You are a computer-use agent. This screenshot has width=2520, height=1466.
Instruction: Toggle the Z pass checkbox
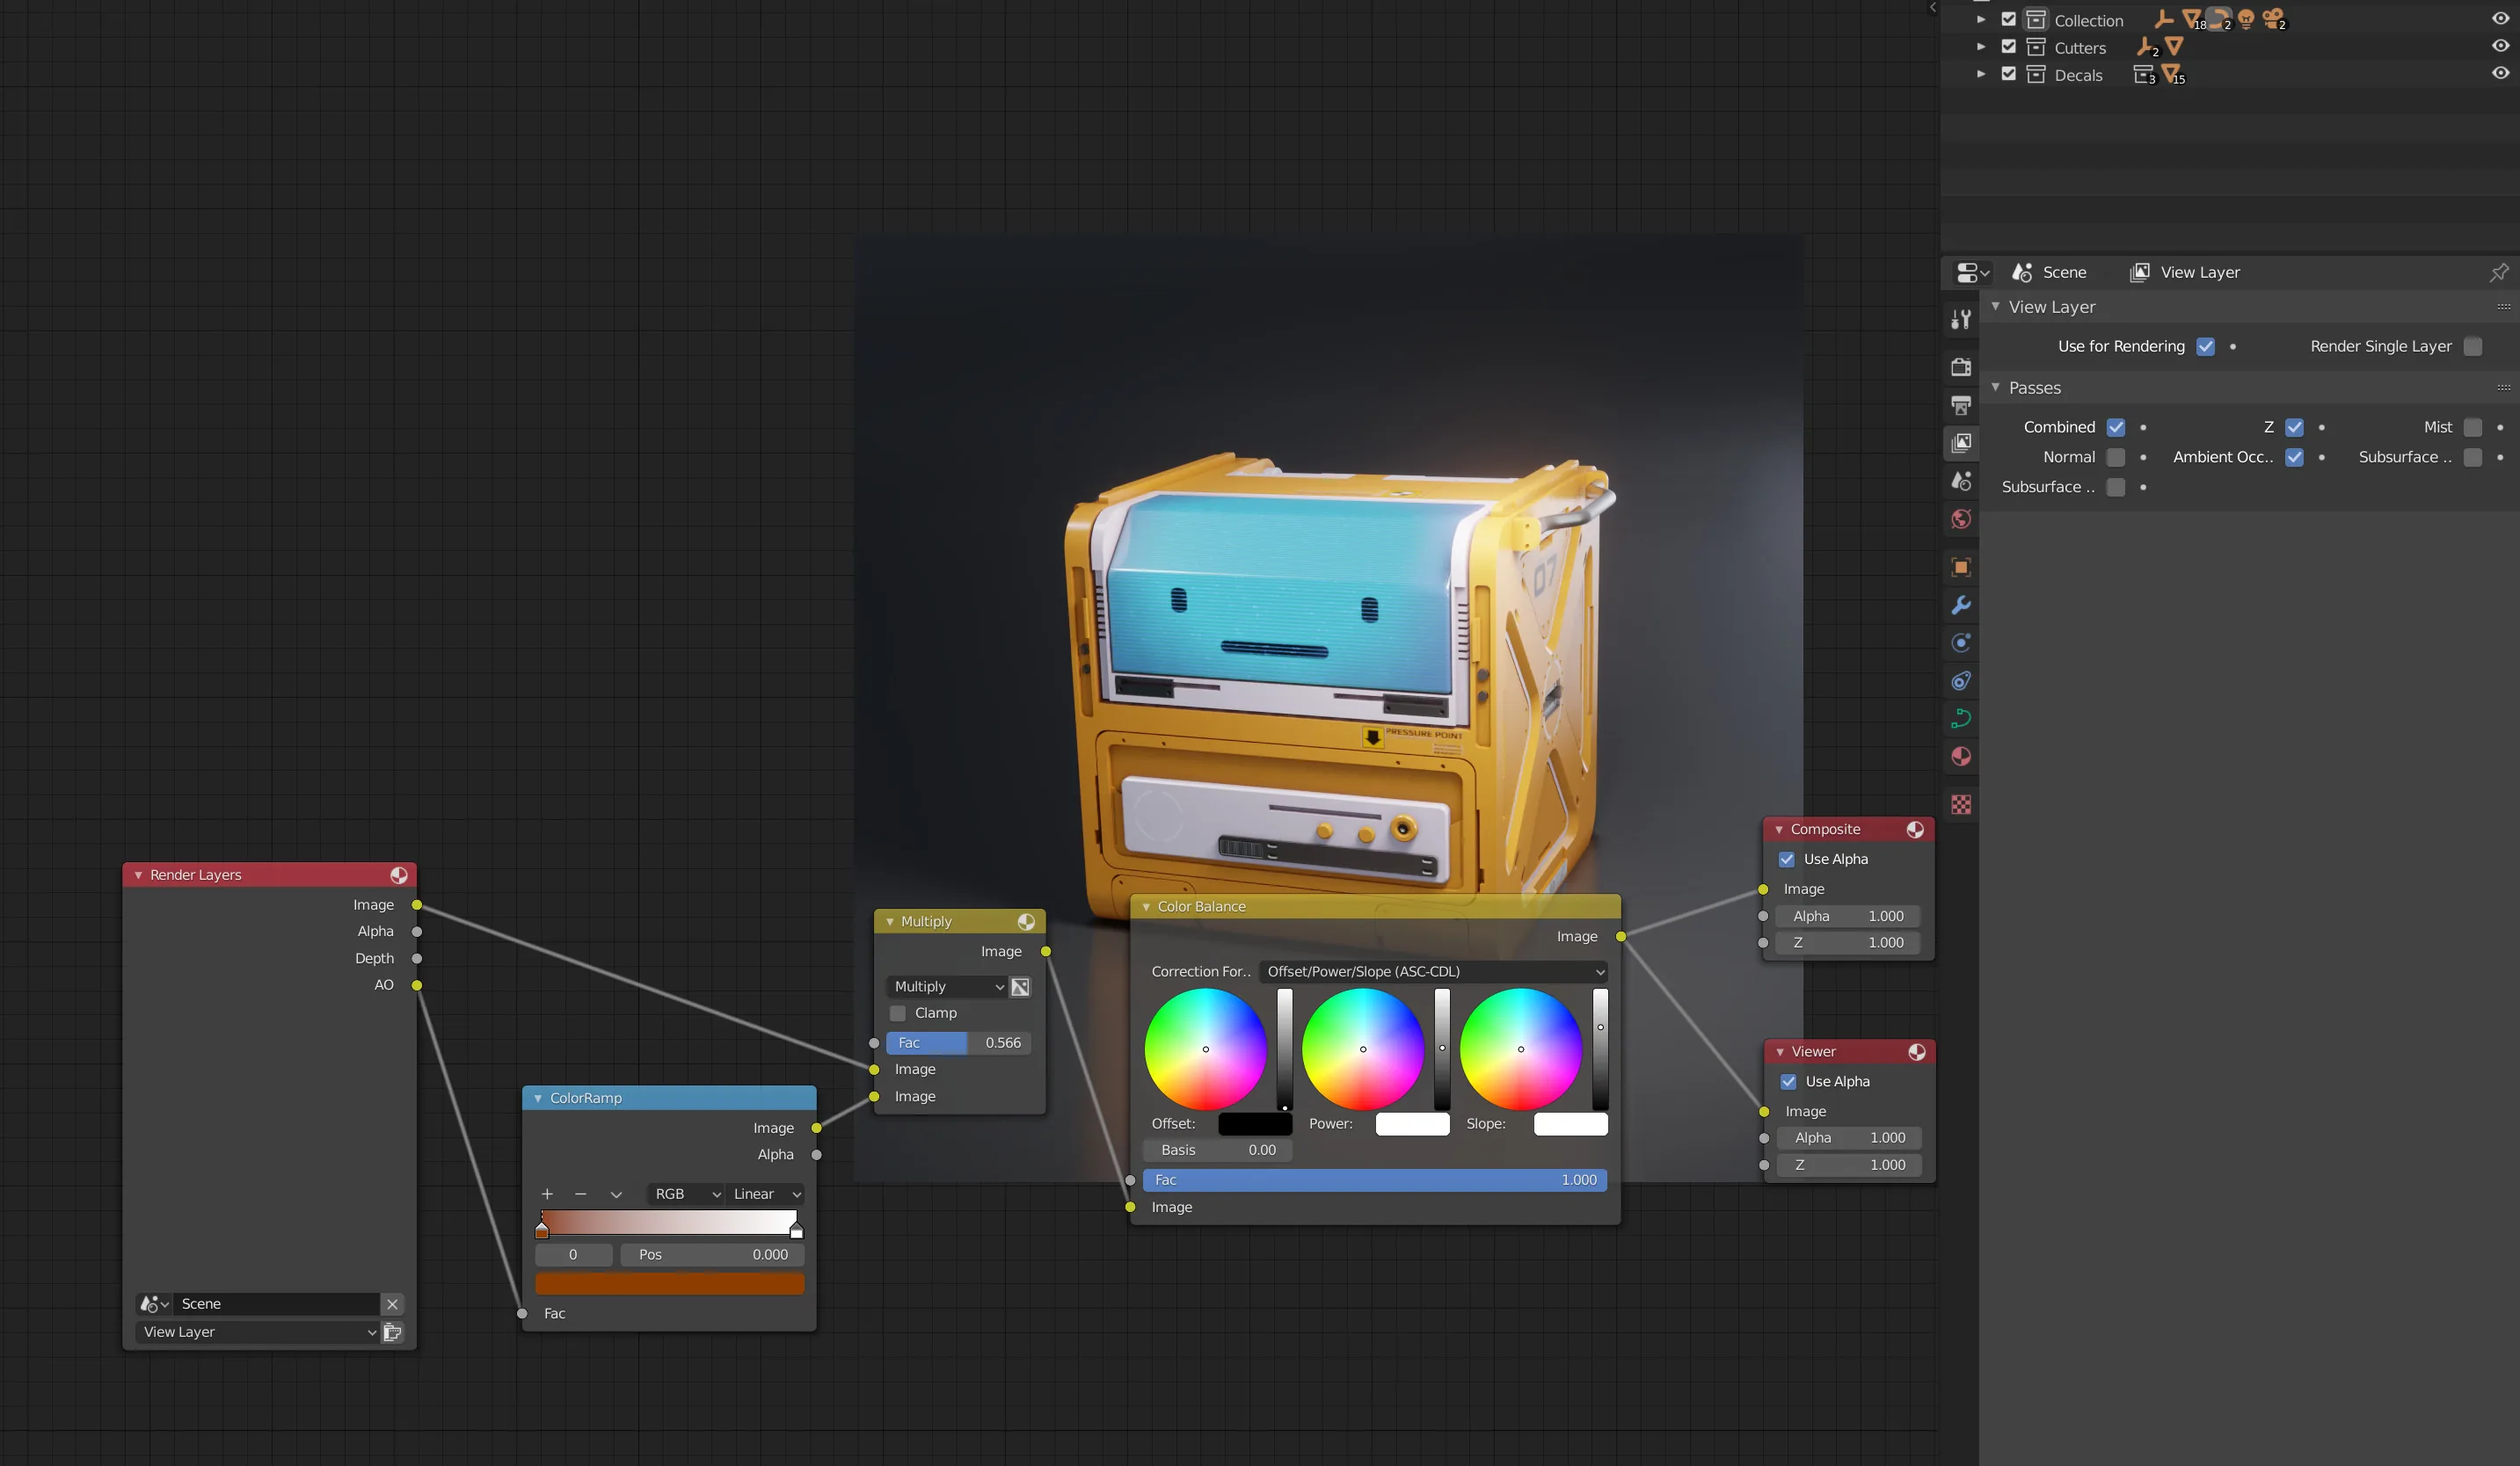[2294, 428]
